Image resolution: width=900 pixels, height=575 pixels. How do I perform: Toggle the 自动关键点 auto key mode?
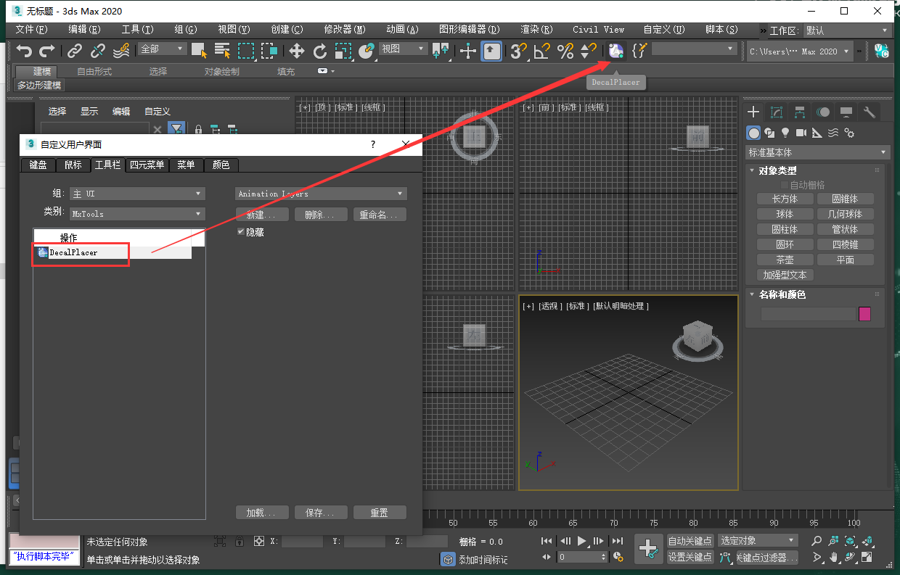point(690,541)
